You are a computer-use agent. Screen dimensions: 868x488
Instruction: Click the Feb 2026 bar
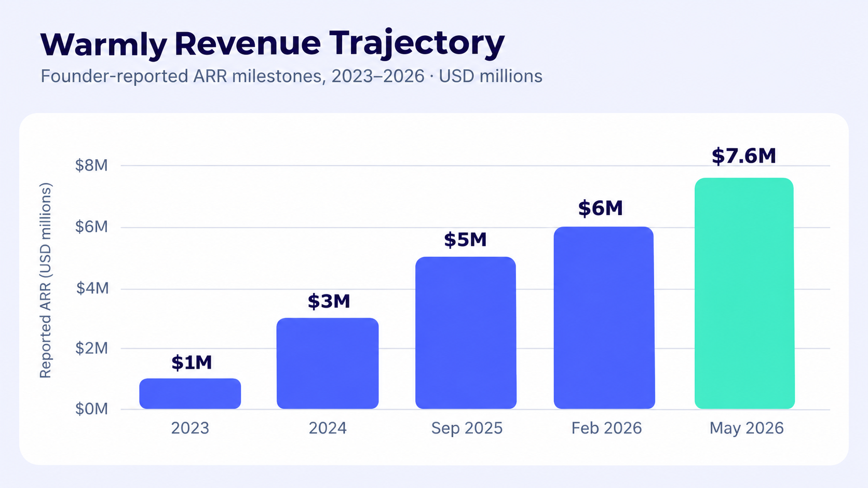[x=604, y=318]
